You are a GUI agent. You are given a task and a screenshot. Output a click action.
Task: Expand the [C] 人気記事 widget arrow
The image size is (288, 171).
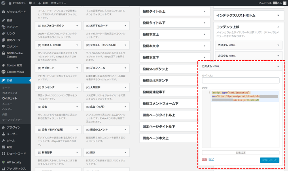tap(125, 87)
